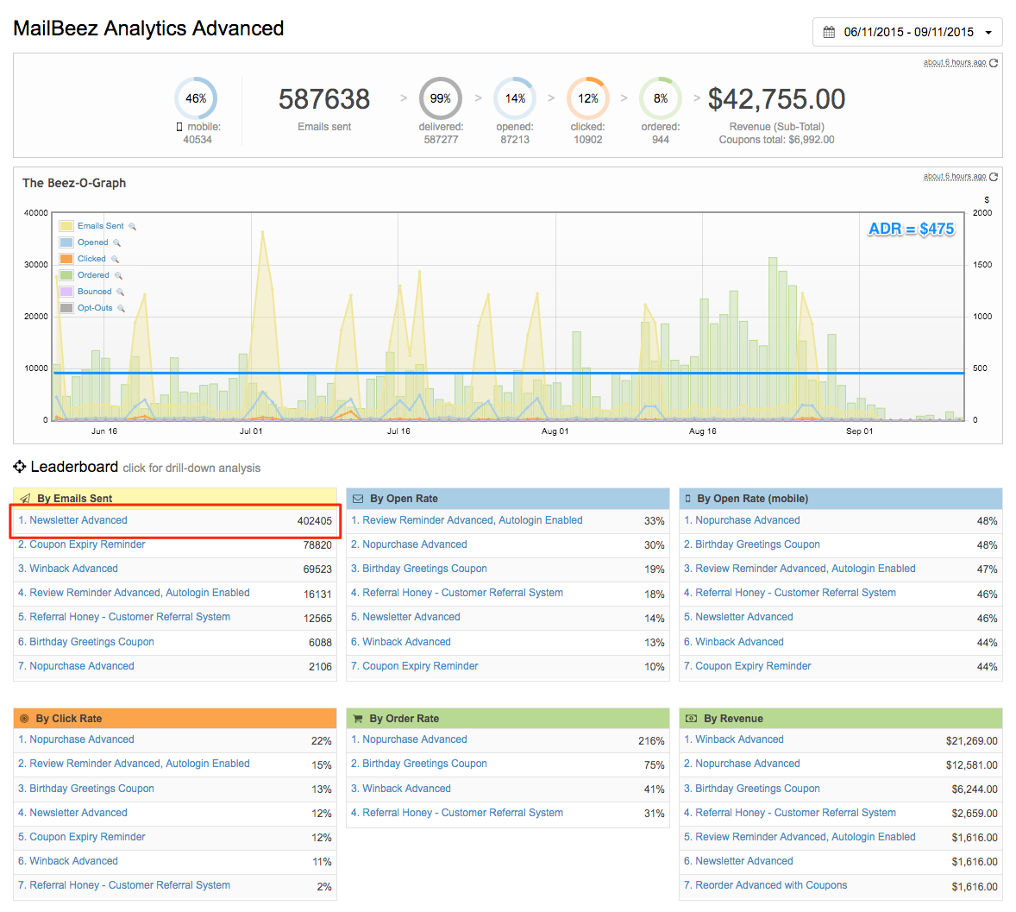Click money icon in By Revenue header

[x=692, y=719]
